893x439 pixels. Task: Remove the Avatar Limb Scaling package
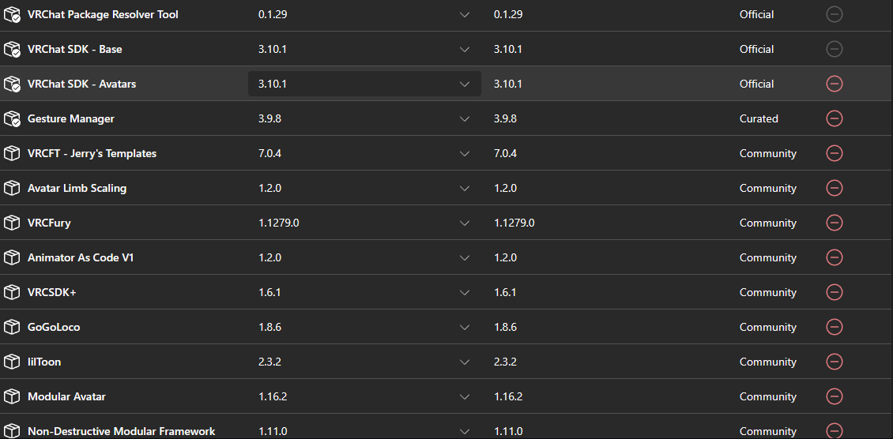click(834, 188)
